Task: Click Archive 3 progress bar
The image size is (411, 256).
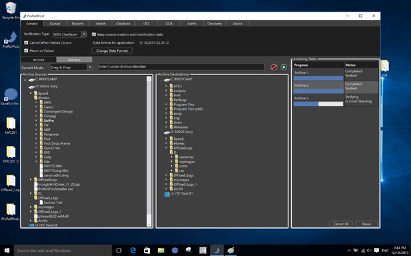Action: [319, 104]
